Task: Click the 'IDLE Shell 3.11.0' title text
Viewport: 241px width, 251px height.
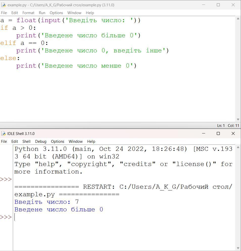Action: [21, 133]
